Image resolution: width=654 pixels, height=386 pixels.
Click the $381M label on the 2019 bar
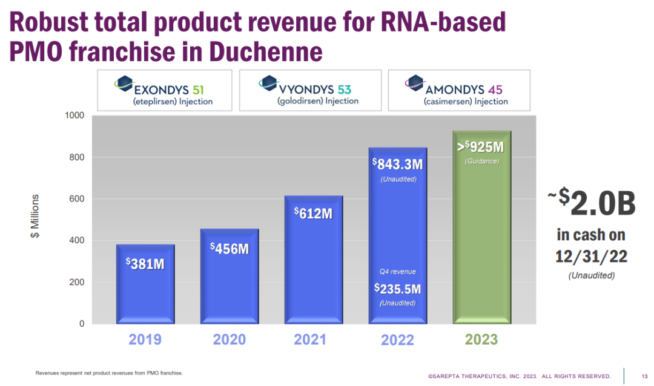click(x=145, y=263)
